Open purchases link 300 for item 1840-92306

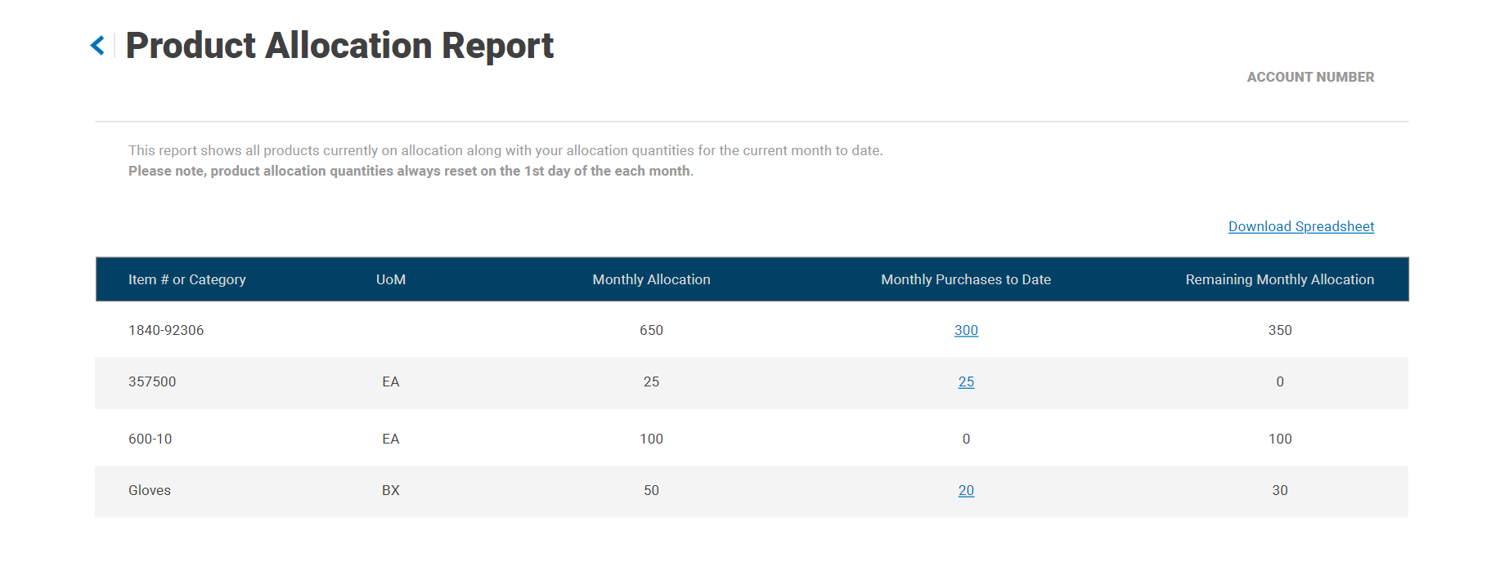click(x=966, y=330)
